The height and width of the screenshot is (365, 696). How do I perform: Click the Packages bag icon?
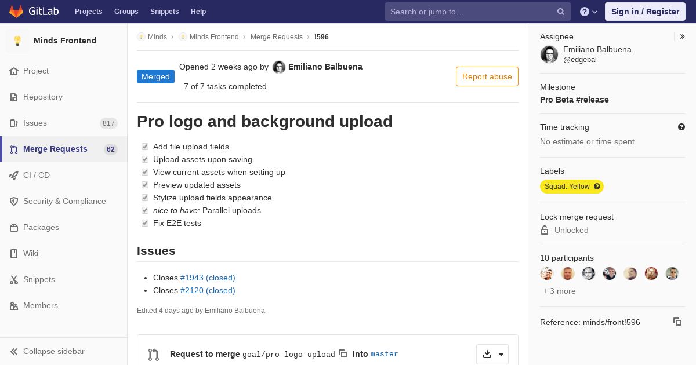point(14,228)
